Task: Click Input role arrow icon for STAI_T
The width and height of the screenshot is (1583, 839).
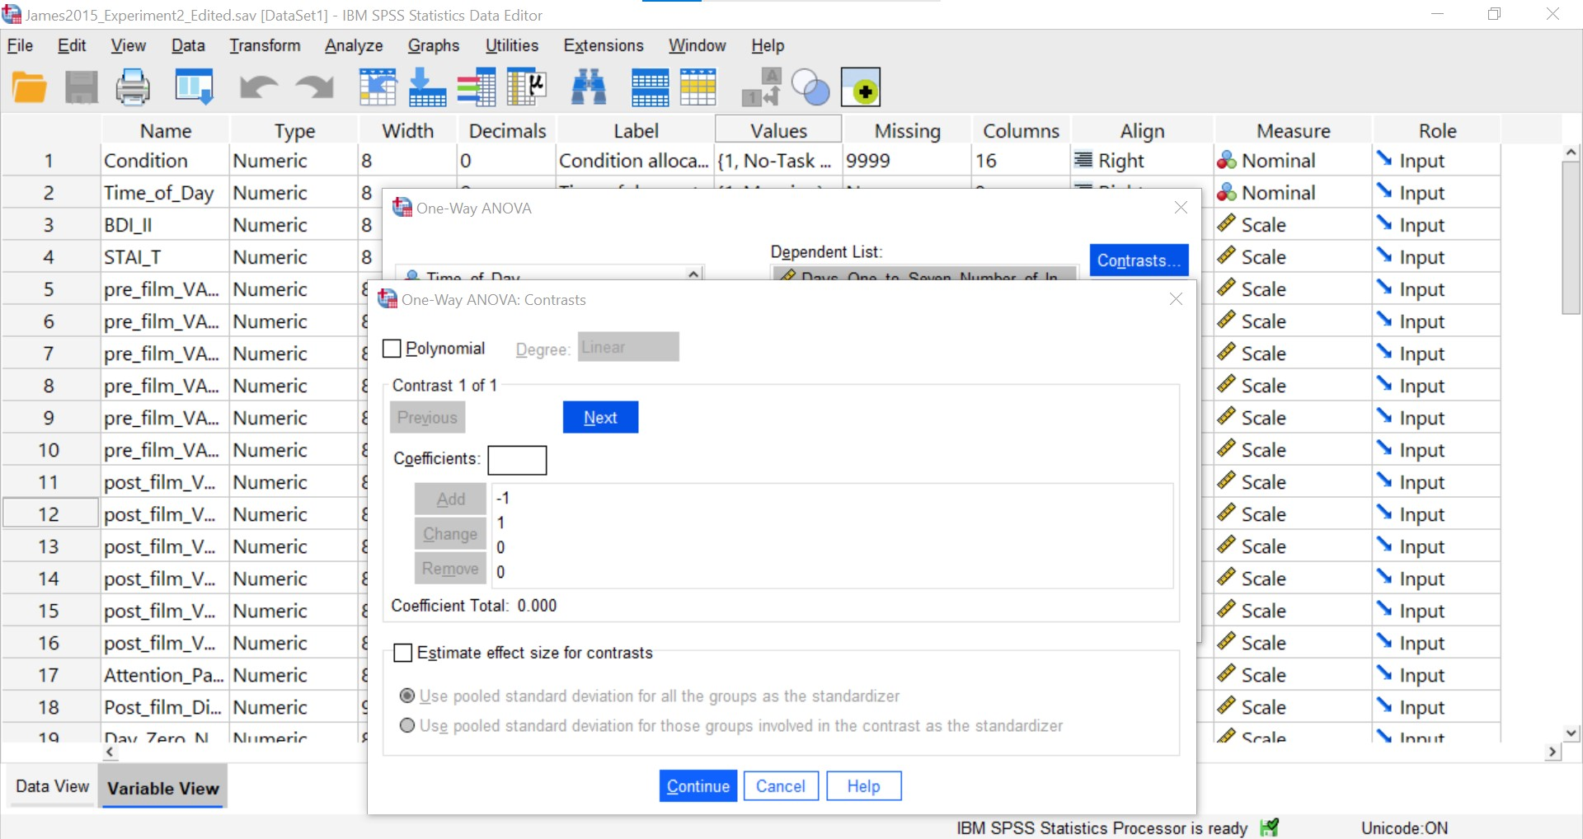Action: point(1384,256)
